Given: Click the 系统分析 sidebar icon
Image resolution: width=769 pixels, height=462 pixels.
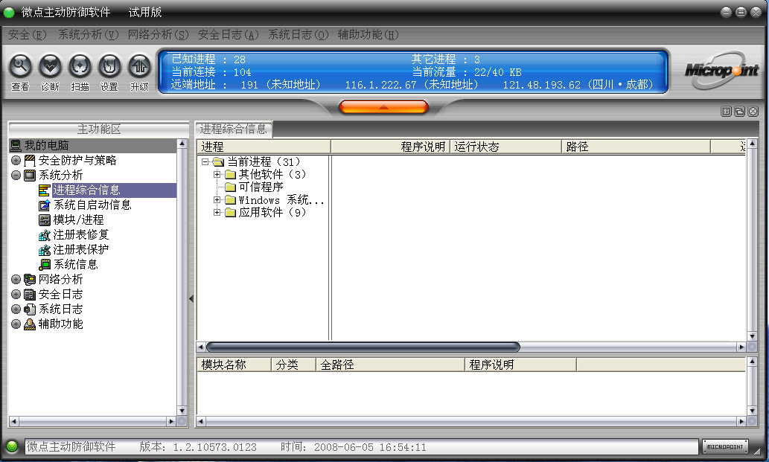Looking at the screenshot, I should point(30,176).
